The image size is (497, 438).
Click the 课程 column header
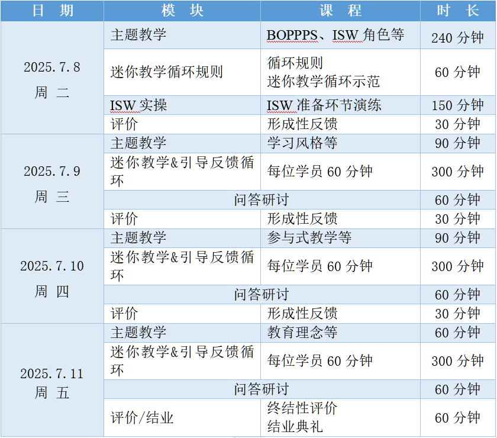coord(340,11)
